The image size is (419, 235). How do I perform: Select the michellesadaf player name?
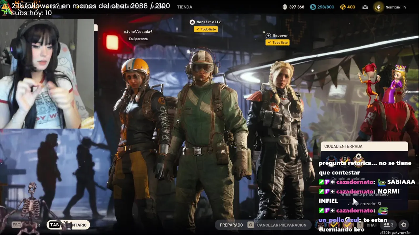pos(138,32)
